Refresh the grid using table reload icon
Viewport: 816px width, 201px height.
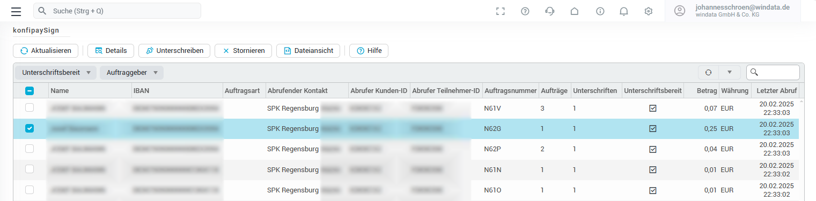point(708,73)
